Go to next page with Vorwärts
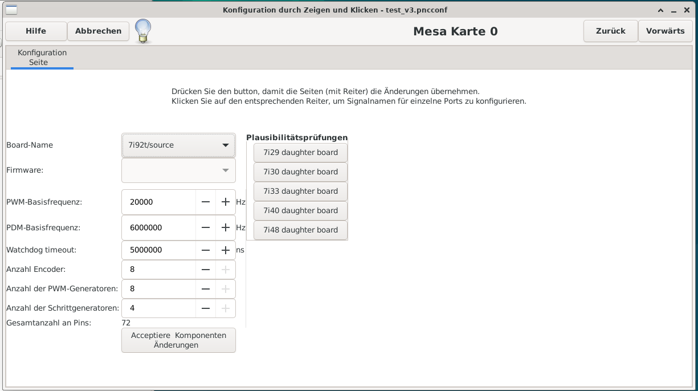This screenshot has height=391, width=698. point(665,31)
